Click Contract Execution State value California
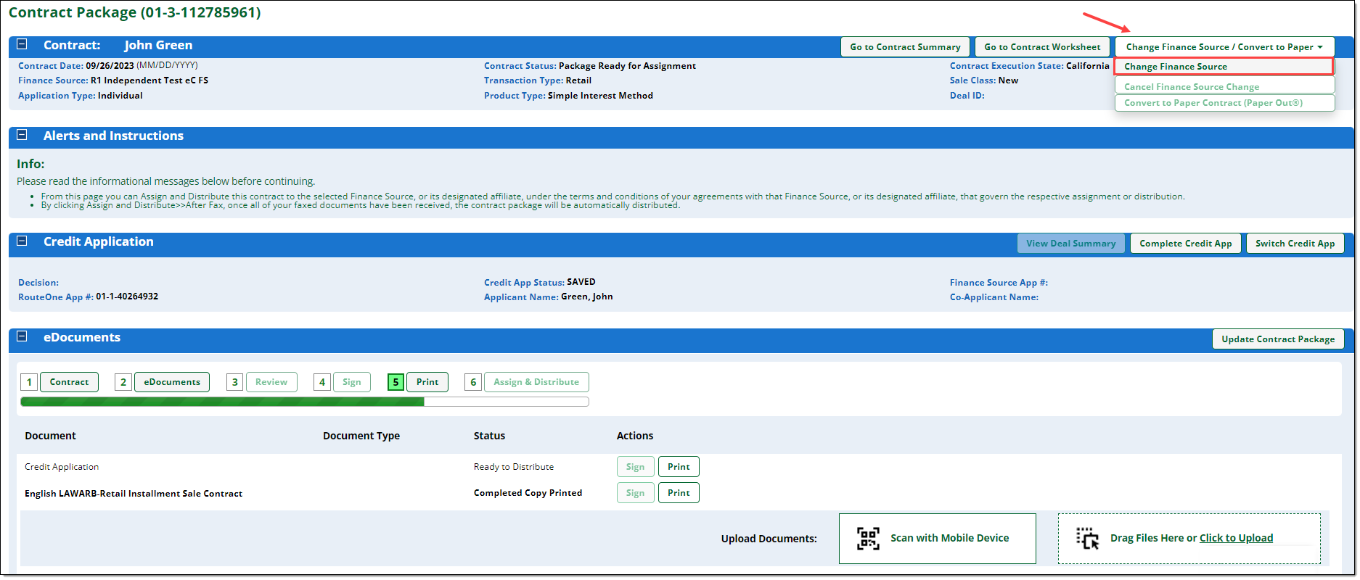1360x580 pixels. tap(1088, 66)
